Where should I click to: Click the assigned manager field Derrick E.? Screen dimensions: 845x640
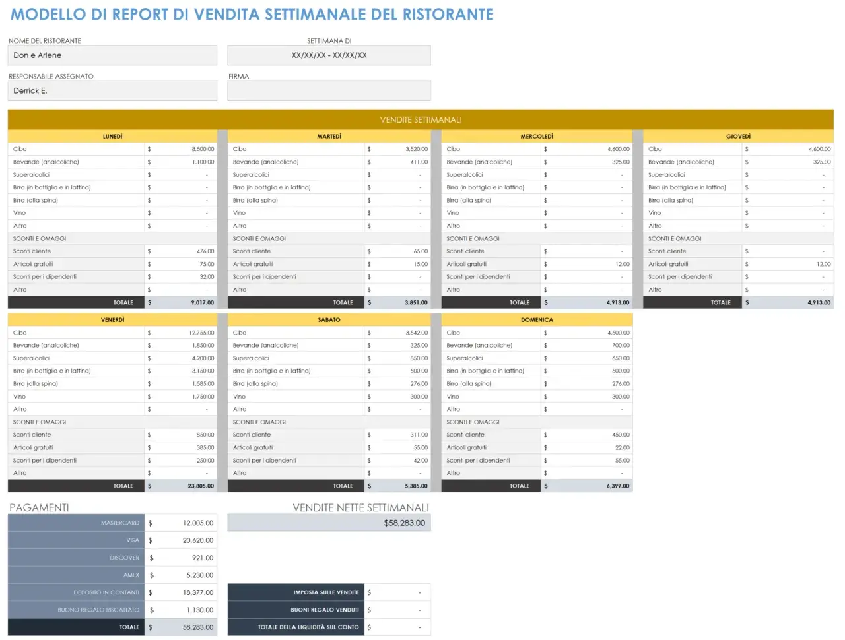[x=112, y=91]
